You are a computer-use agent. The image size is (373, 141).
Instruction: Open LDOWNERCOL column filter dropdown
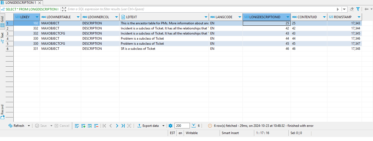pyautogui.click(x=117, y=17)
